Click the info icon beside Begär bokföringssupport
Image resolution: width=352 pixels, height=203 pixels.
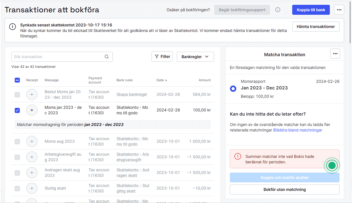tap(277, 9)
